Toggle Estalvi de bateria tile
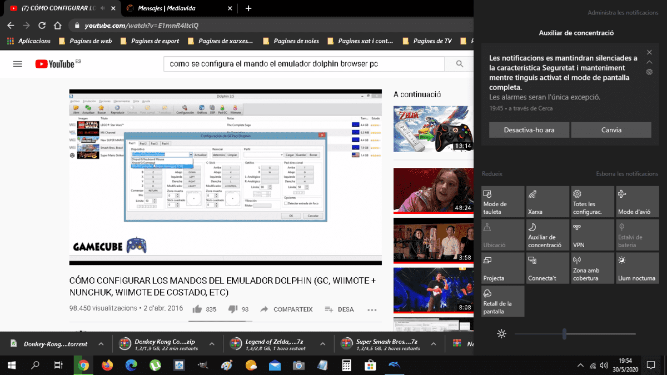This screenshot has height=375, width=667. point(638,235)
